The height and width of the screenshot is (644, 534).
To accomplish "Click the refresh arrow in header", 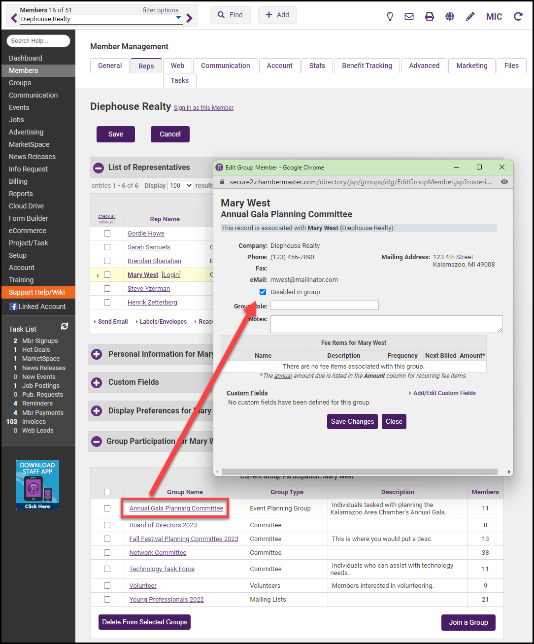I will click(518, 16).
